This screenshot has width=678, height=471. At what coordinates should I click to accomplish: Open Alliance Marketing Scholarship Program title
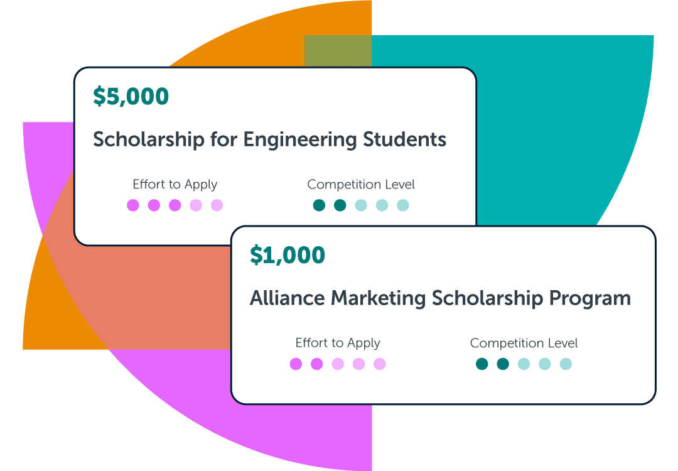tap(440, 298)
